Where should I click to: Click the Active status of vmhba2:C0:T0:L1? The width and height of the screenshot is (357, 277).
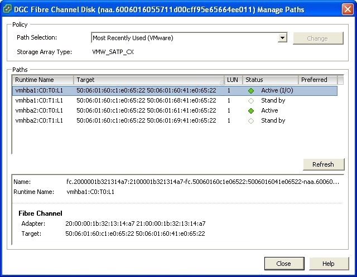(x=269, y=110)
